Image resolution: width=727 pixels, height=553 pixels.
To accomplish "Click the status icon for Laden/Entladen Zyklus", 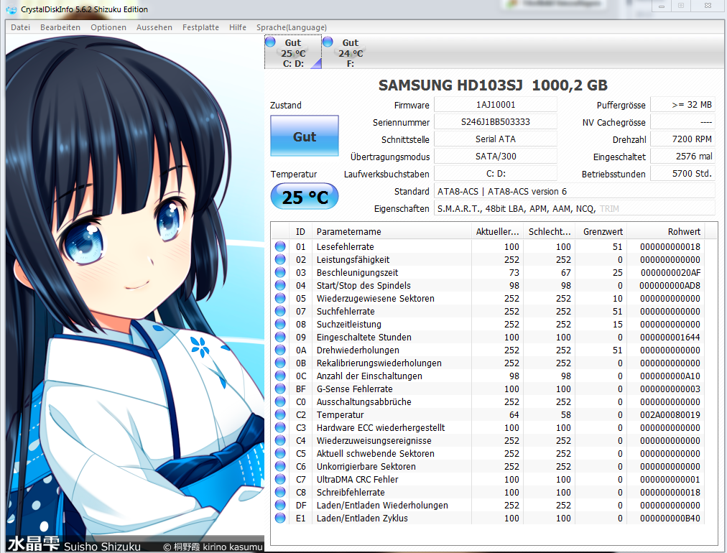I will (280, 518).
